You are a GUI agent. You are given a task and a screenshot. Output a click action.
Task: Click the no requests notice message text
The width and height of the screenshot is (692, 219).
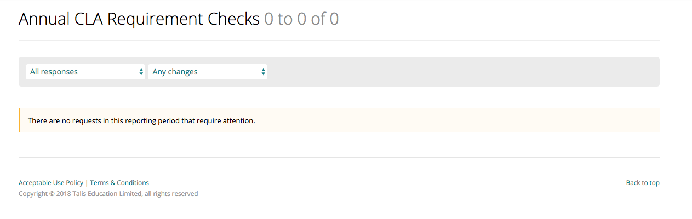pyautogui.click(x=141, y=120)
